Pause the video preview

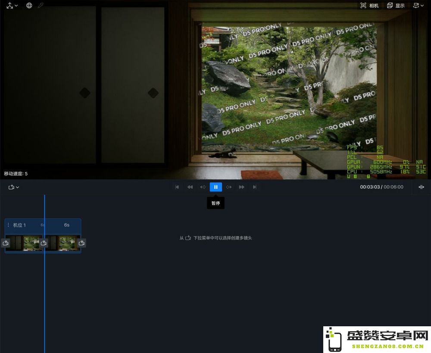216,187
